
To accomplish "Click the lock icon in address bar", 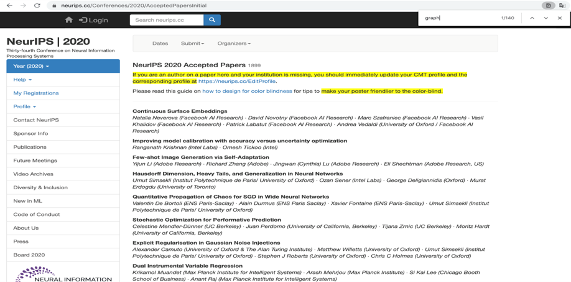I will pos(54,6).
